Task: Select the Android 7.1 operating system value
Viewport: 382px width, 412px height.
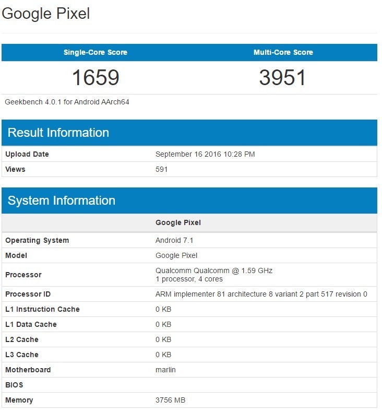Action: (174, 240)
